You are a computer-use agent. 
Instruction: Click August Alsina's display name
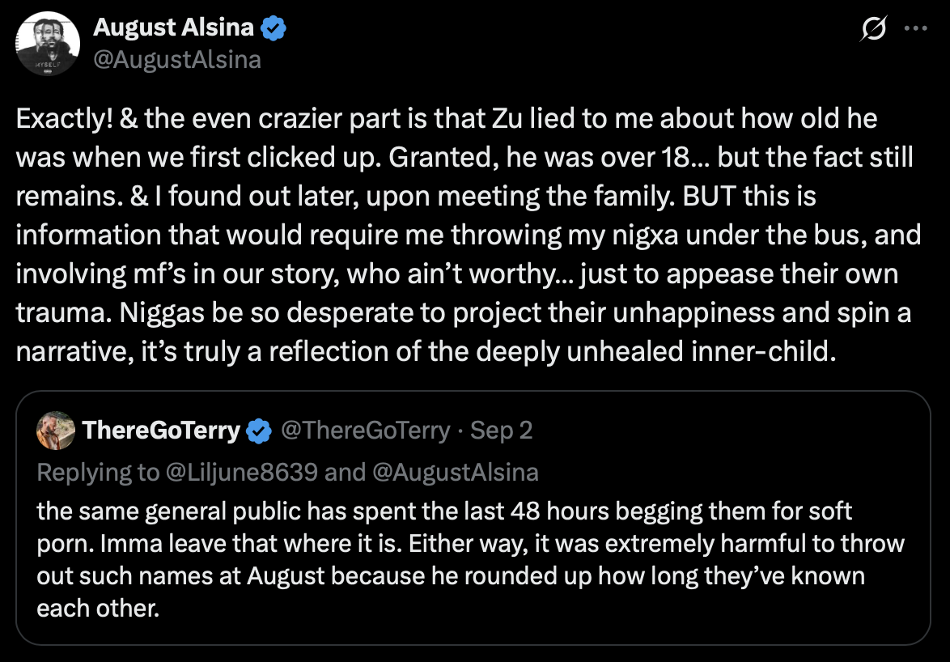coord(175,27)
